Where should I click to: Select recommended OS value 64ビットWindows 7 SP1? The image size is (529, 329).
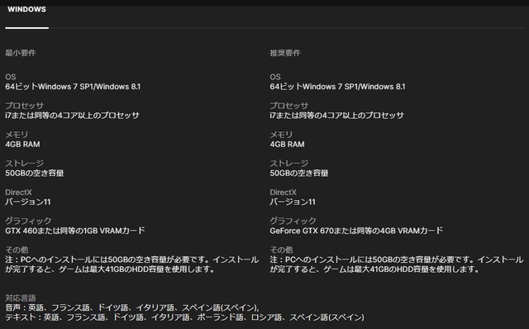click(337, 87)
